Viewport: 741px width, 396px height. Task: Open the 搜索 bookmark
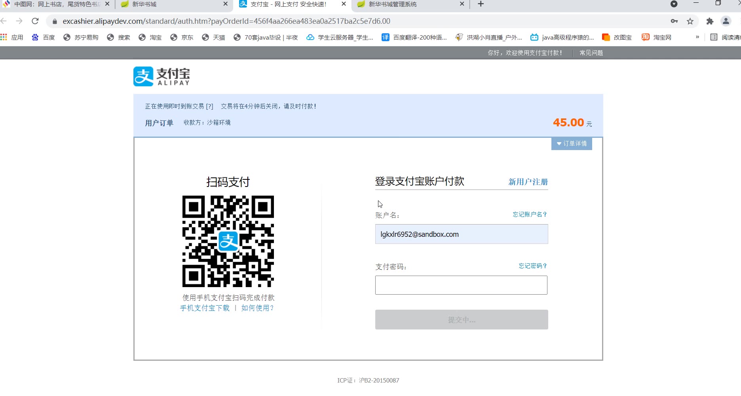click(118, 37)
